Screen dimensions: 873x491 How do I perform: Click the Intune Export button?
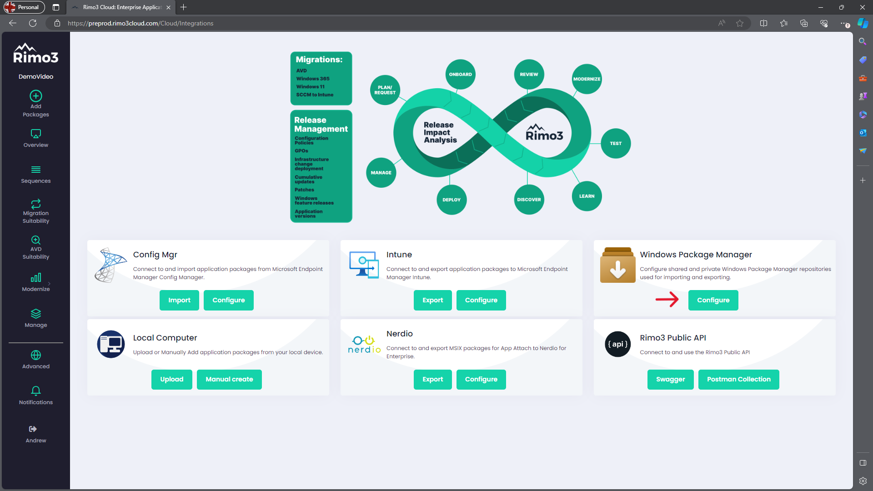pos(433,300)
